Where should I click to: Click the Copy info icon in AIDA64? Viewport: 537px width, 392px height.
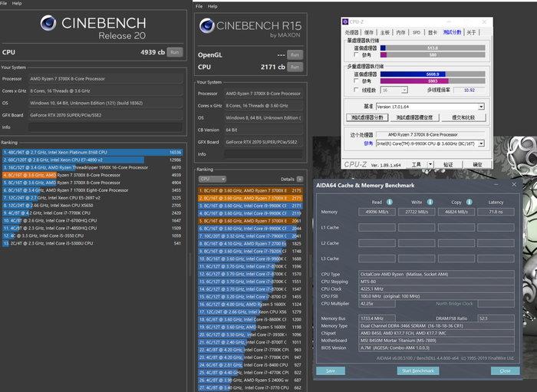coord(469,202)
